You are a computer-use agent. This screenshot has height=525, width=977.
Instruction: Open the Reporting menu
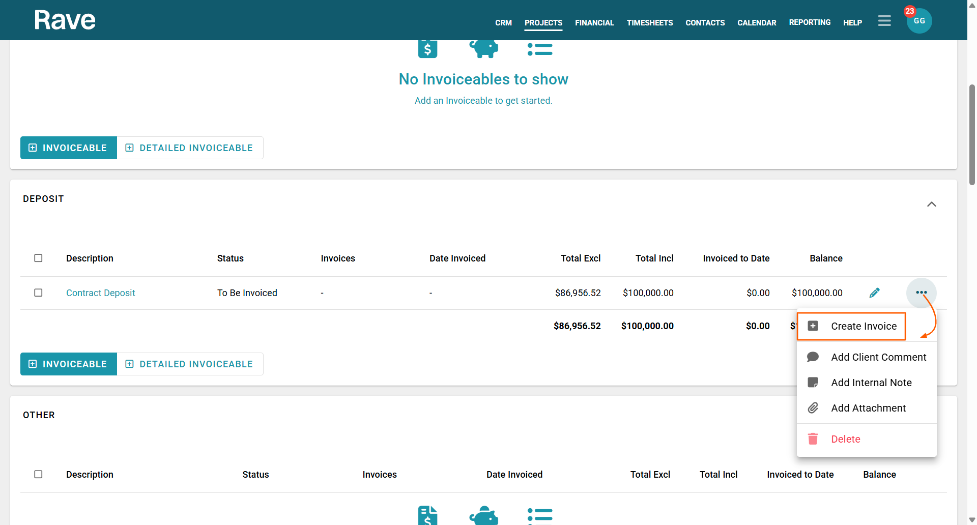810,22
